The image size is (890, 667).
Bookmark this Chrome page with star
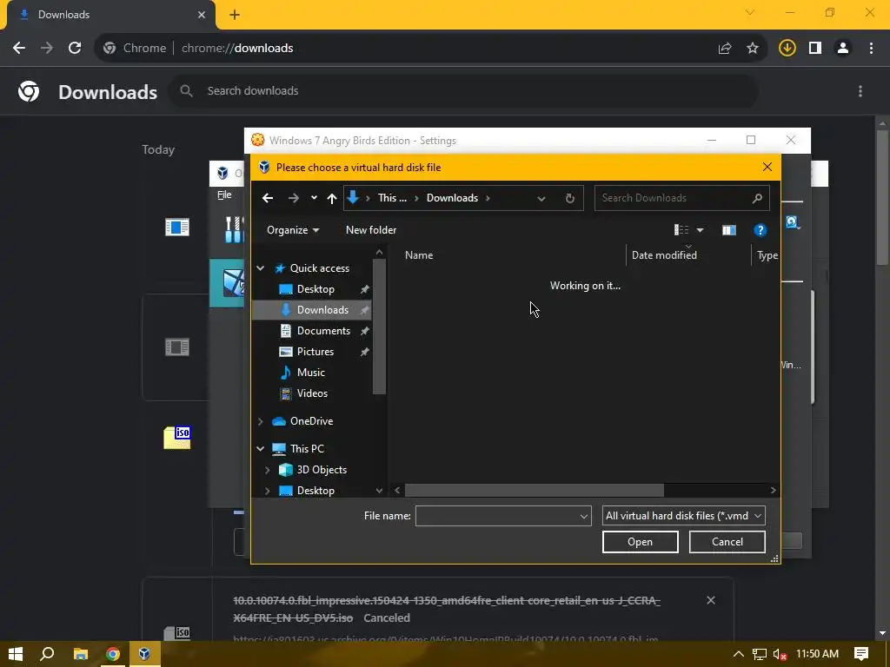(753, 49)
